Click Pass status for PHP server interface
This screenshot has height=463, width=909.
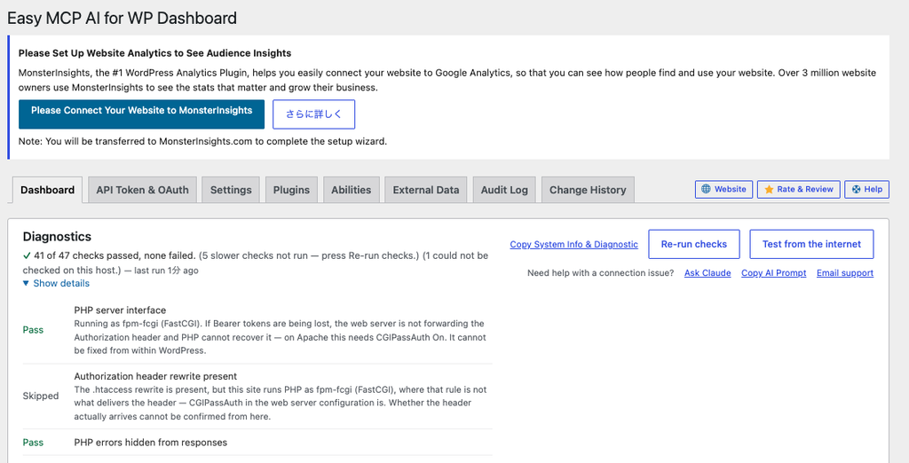coord(33,330)
